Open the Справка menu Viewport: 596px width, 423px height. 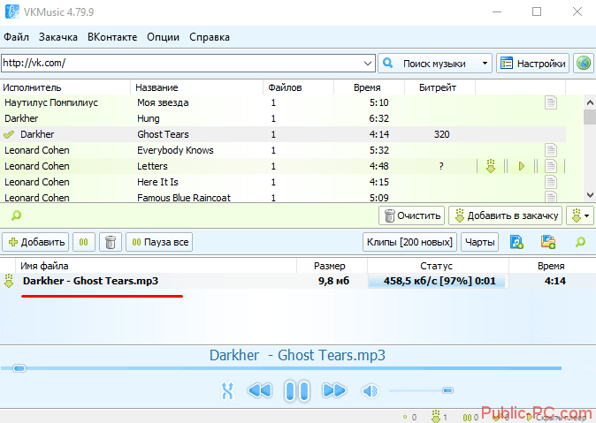coord(210,37)
